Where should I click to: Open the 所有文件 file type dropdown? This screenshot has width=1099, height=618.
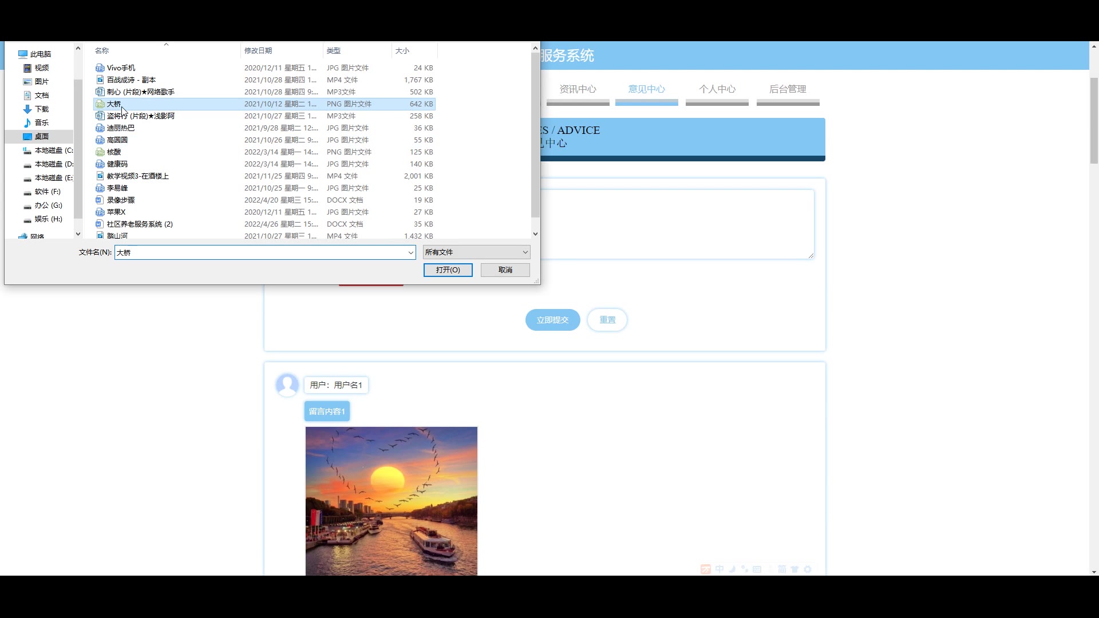(476, 252)
